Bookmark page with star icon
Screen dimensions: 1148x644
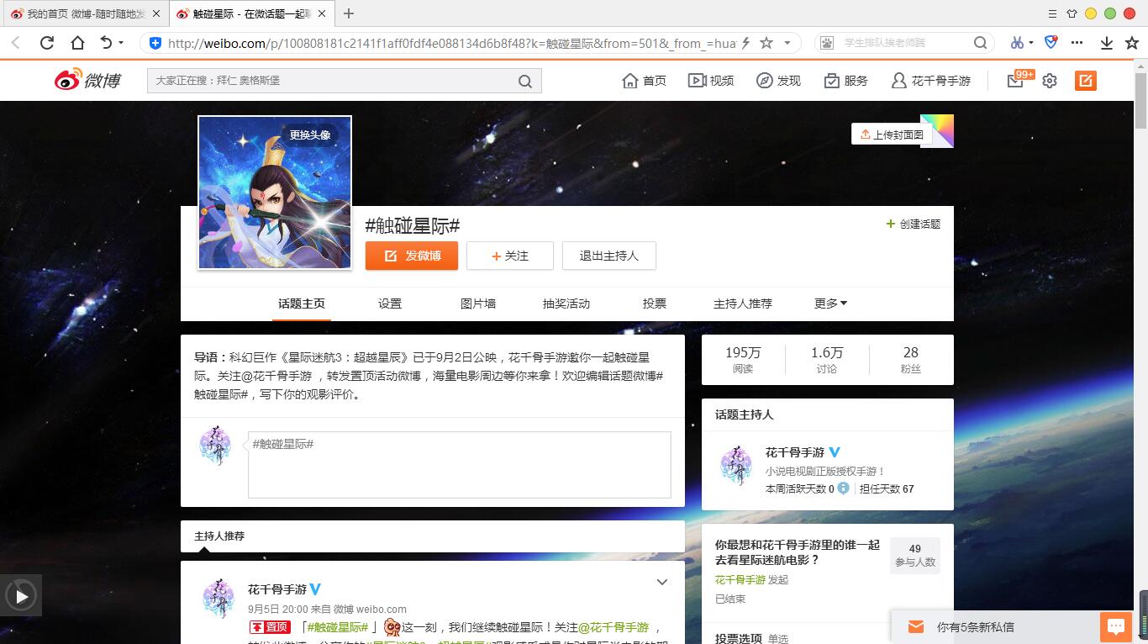(x=766, y=43)
